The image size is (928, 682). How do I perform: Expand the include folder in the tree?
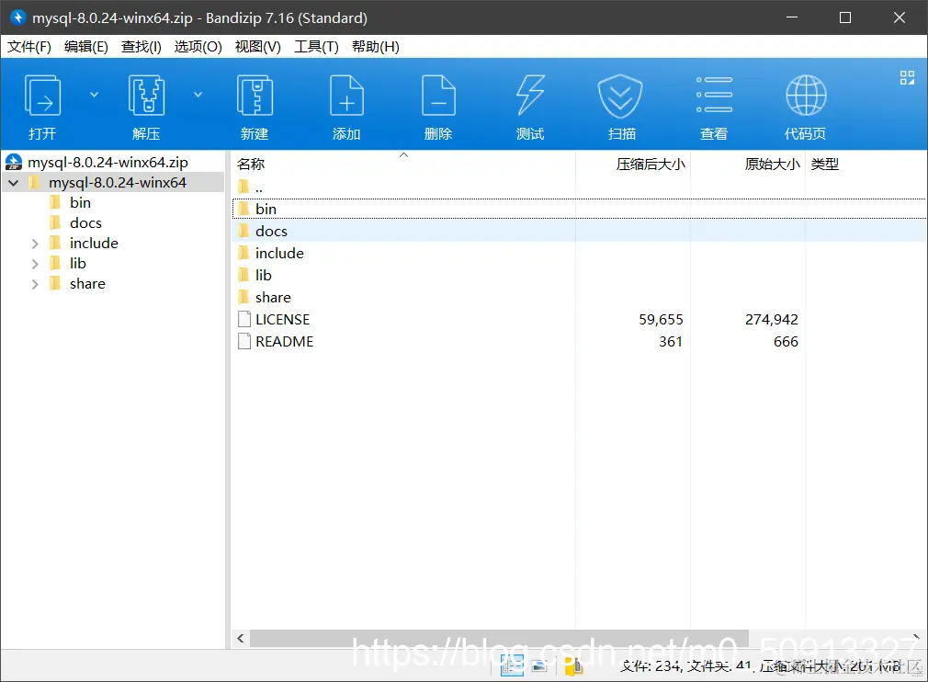coord(34,244)
